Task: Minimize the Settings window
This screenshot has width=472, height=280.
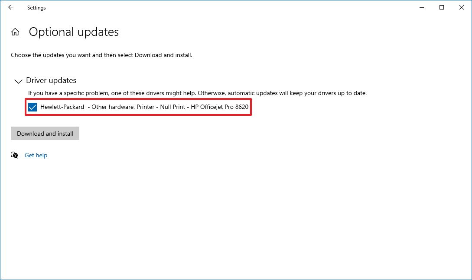Action: tap(421, 7)
